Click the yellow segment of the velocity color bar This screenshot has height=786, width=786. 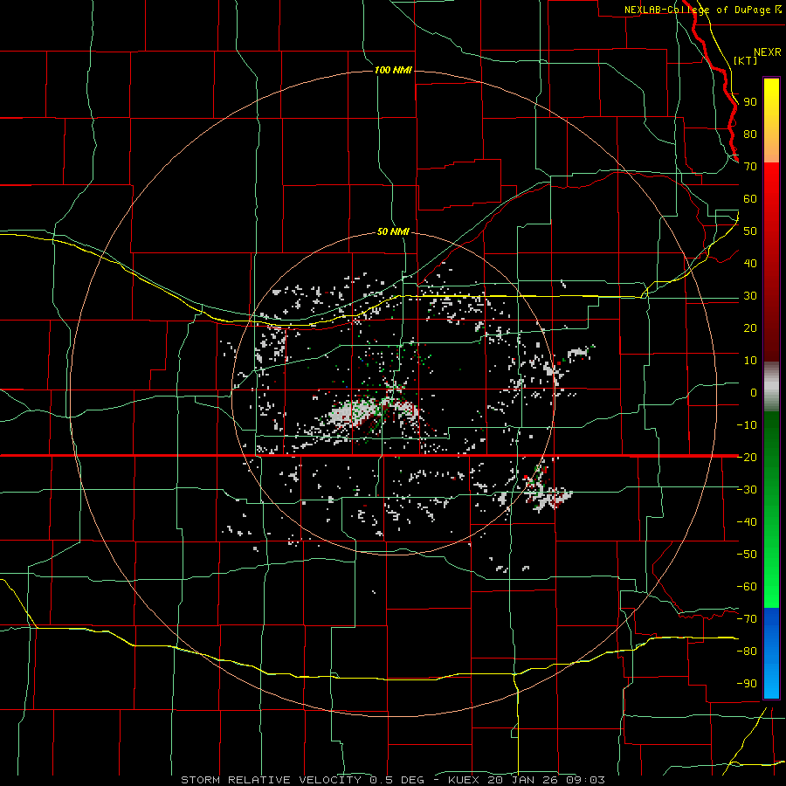[771, 121]
